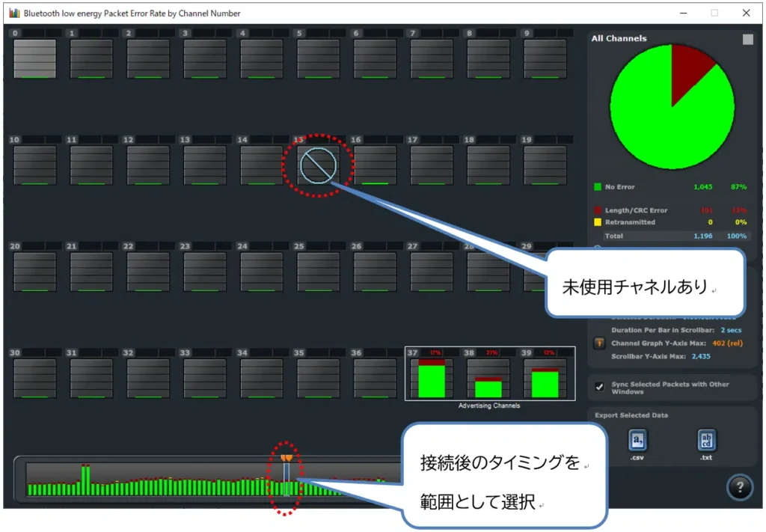Screen dimensions: 766x532
Task: Click the app icon in the title bar
Action: click(13, 13)
